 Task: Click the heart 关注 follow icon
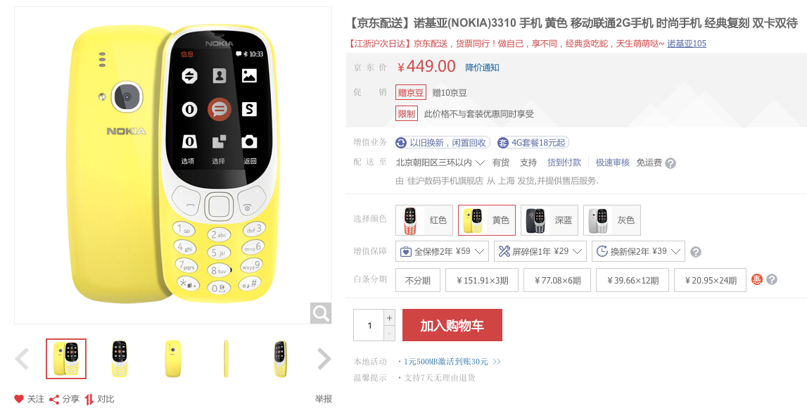19,399
